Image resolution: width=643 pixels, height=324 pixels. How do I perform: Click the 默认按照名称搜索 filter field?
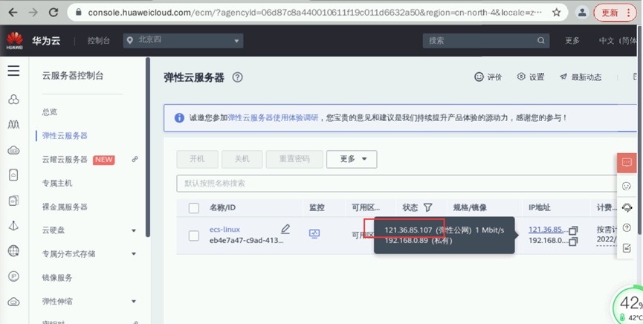[397, 184]
